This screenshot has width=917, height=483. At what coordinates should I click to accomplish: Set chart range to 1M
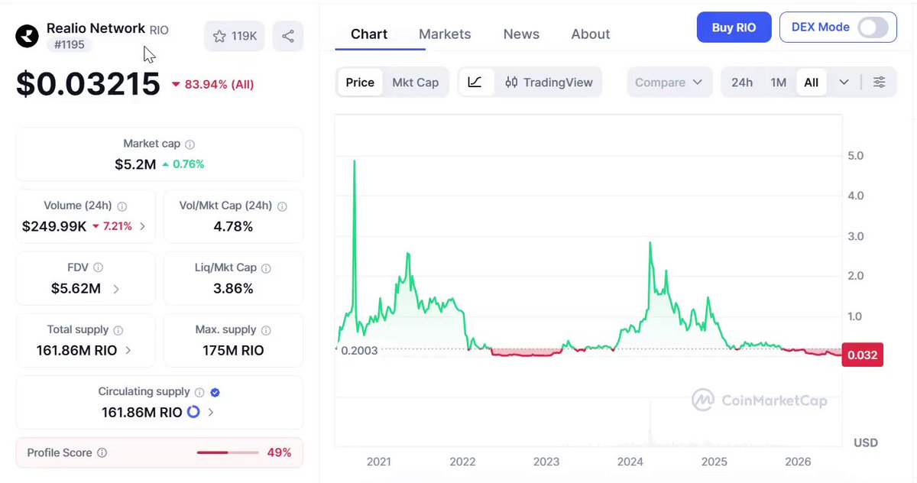[x=778, y=83]
